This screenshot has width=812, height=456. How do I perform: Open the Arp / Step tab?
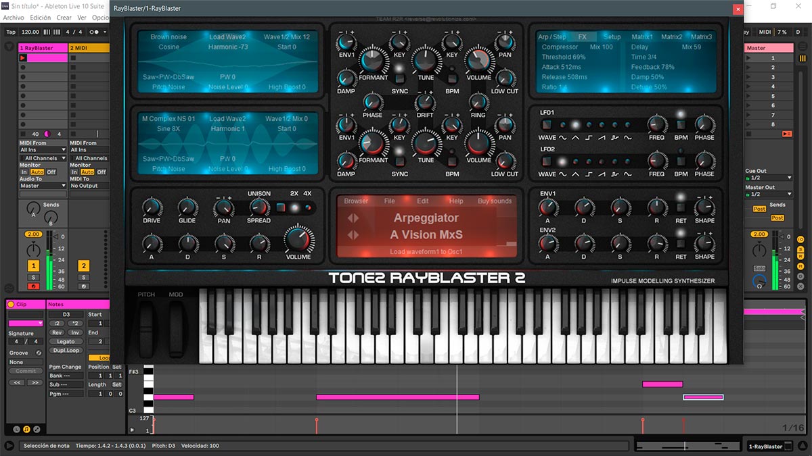click(x=552, y=37)
